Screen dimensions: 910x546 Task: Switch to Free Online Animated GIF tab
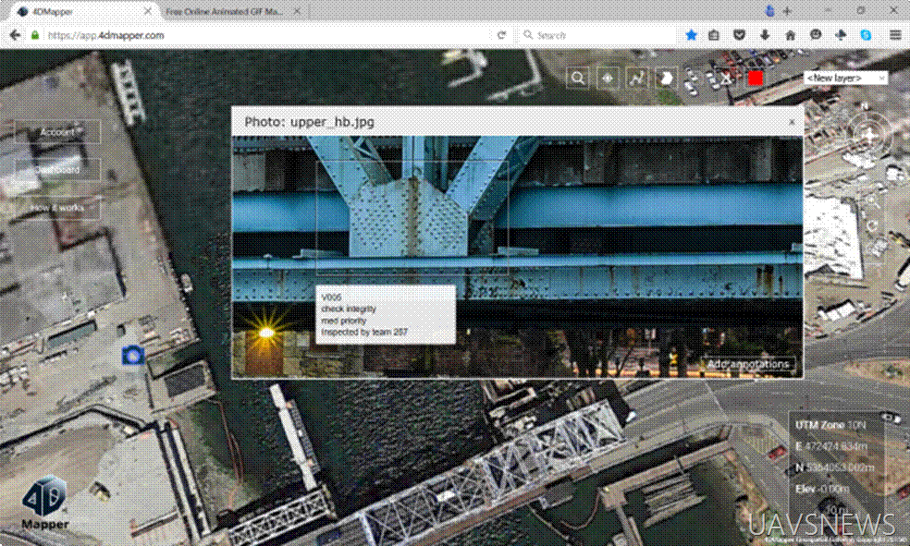226,11
